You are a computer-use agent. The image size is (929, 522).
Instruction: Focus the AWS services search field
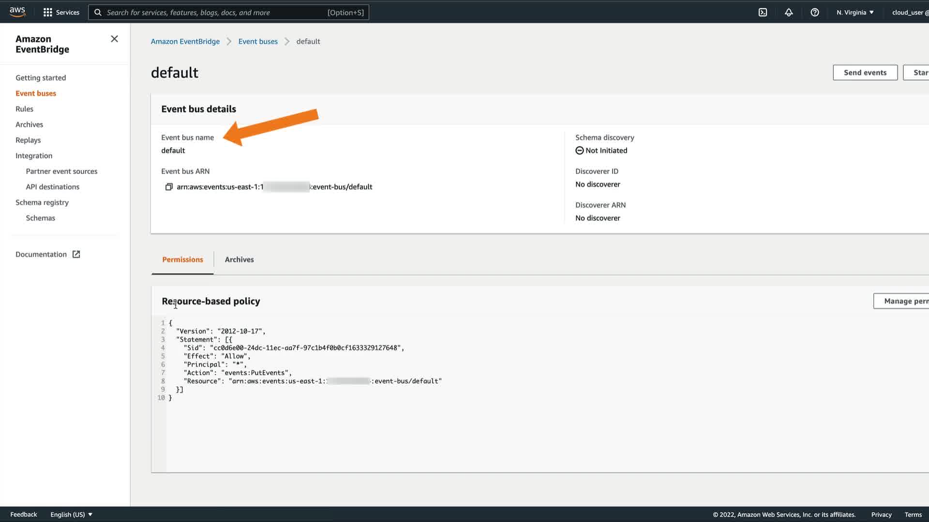tap(227, 13)
